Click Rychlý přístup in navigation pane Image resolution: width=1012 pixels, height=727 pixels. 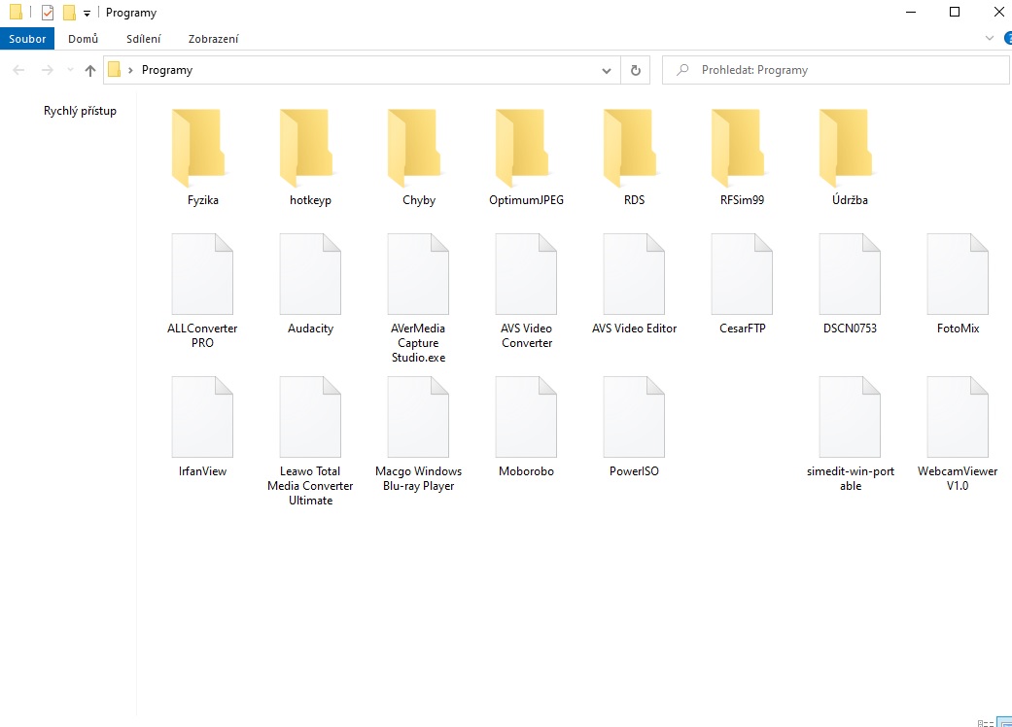[80, 111]
